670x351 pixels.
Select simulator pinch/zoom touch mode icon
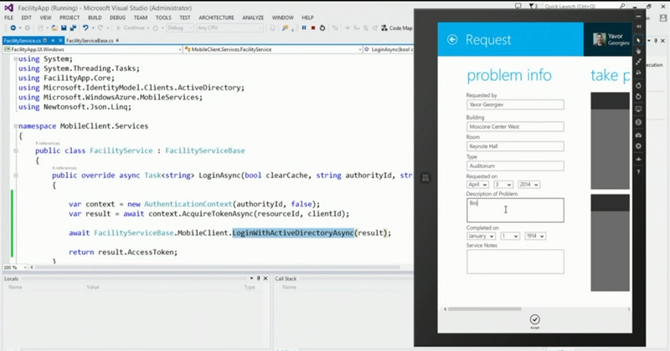(x=638, y=62)
